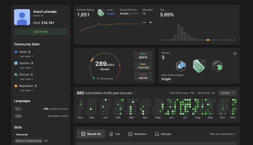This screenshot has width=253, height=145.
Task: Click the Most Recent Badge Knight text
Action: pos(172,77)
